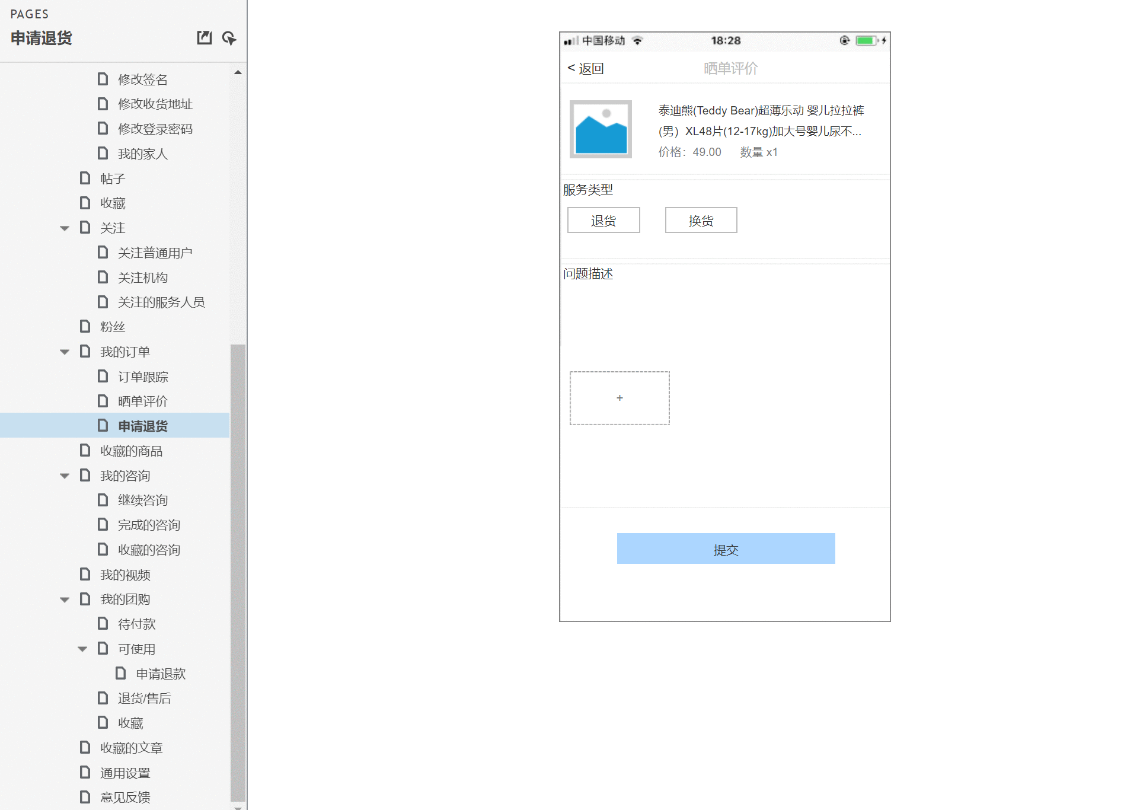
Task: Click the battery icon in phone status bar
Action: pos(867,40)
